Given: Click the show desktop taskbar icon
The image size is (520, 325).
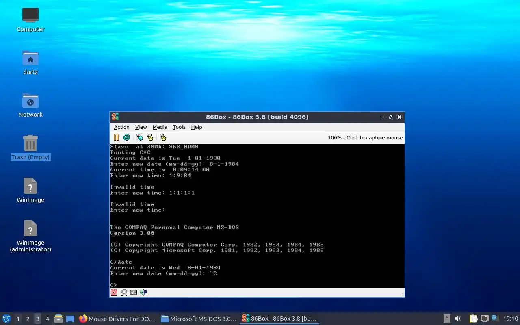Looking at the screenshot, I should click(x=70, y=319).
